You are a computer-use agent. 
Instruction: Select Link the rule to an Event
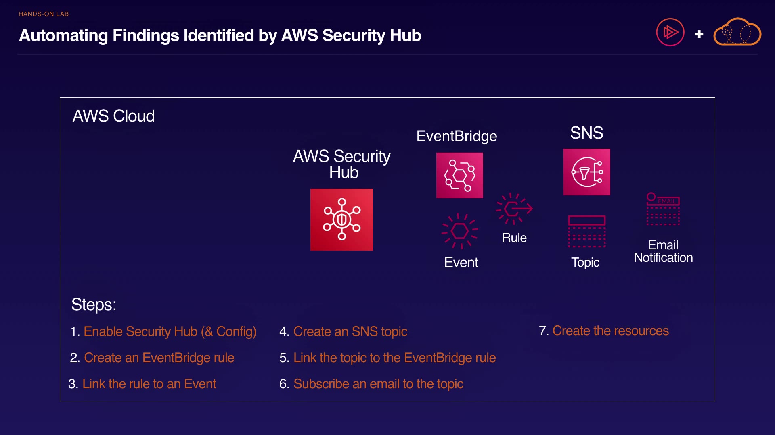point(149,384)
